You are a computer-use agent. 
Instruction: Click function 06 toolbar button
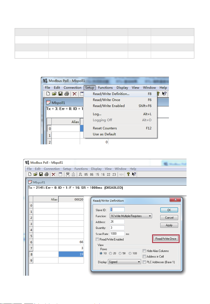pyautogui.click(x=92, y=174)
